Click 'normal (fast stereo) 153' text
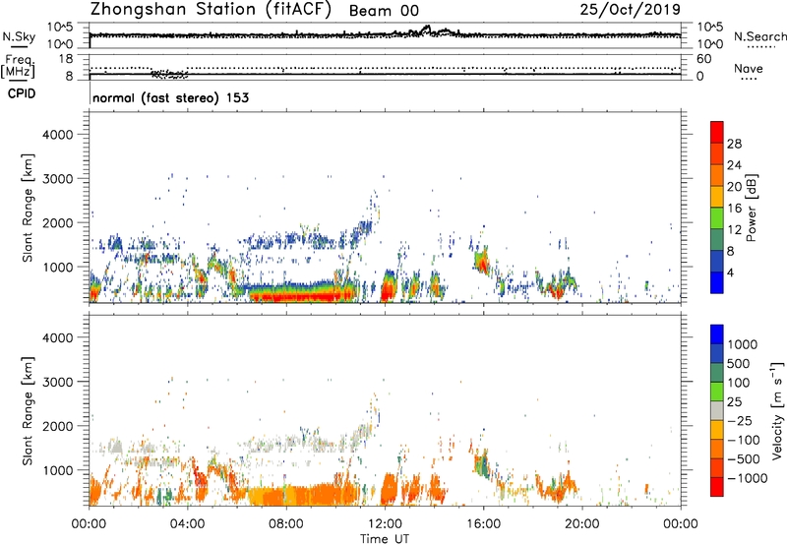The width and height of the screenshot is (787, 545). 170,97
